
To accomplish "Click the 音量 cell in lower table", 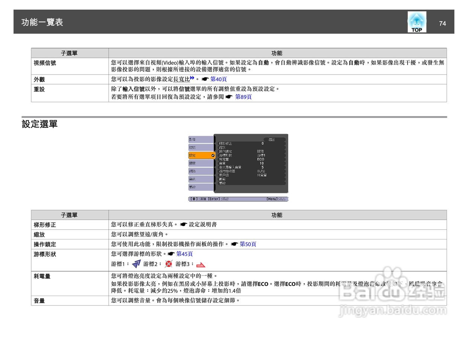I will pos(70,301).
